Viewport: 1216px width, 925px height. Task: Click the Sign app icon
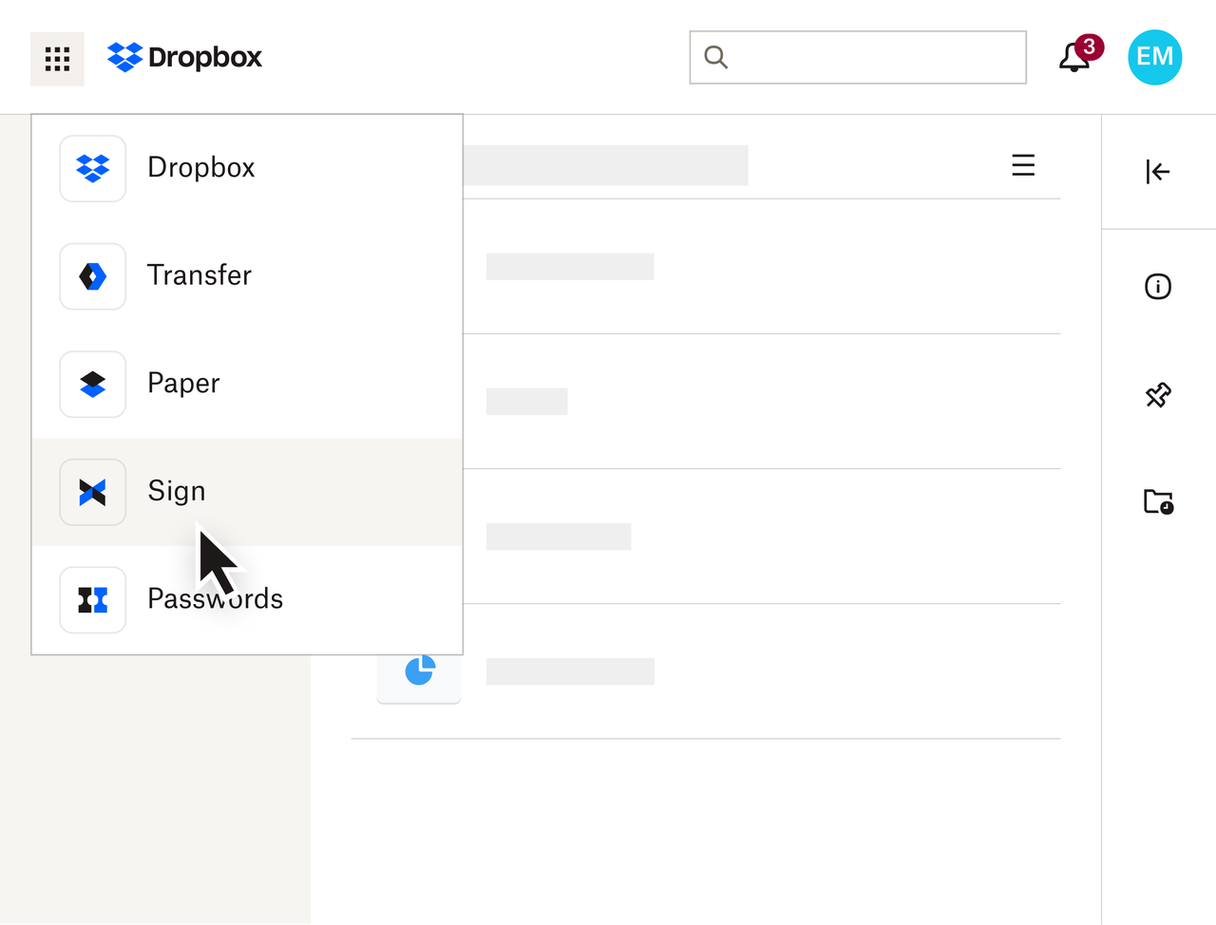pos(92,492)
